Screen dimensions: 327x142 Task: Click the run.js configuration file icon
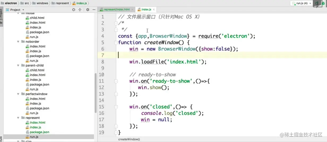pyautogui.click(x=294, y=3)
